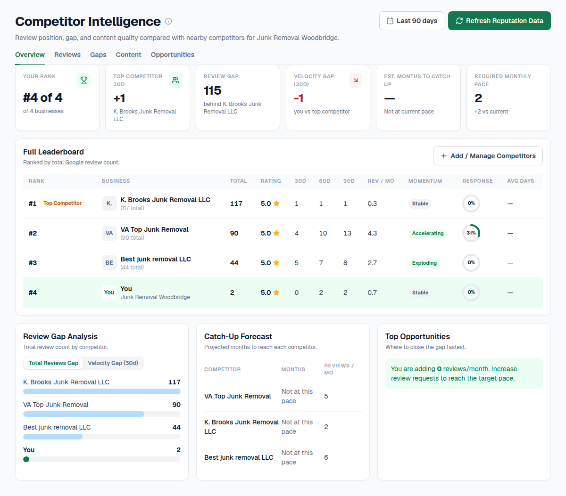Click Catch-Up Forecast REVIEWS / MO header
566x496 pixels.
point(339,369)
